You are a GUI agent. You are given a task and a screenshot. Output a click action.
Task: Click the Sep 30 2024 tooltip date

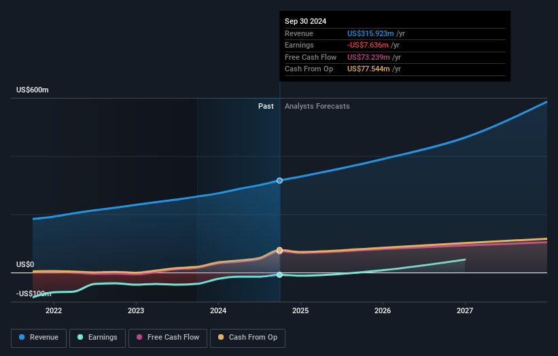pos(305,21)
